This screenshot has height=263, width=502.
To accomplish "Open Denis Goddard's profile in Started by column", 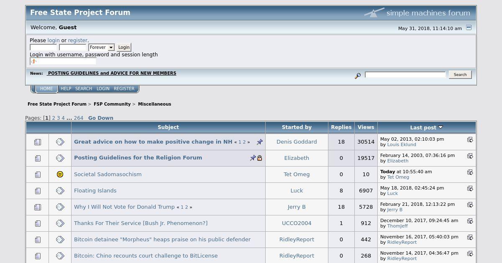I will point(297,142).
